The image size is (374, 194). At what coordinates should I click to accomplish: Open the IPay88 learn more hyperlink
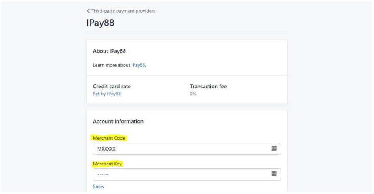138,65
